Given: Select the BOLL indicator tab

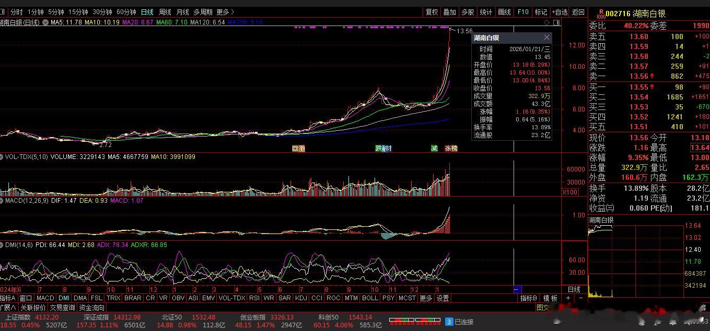Looking at the screenshot, I should tap(369, 298).
